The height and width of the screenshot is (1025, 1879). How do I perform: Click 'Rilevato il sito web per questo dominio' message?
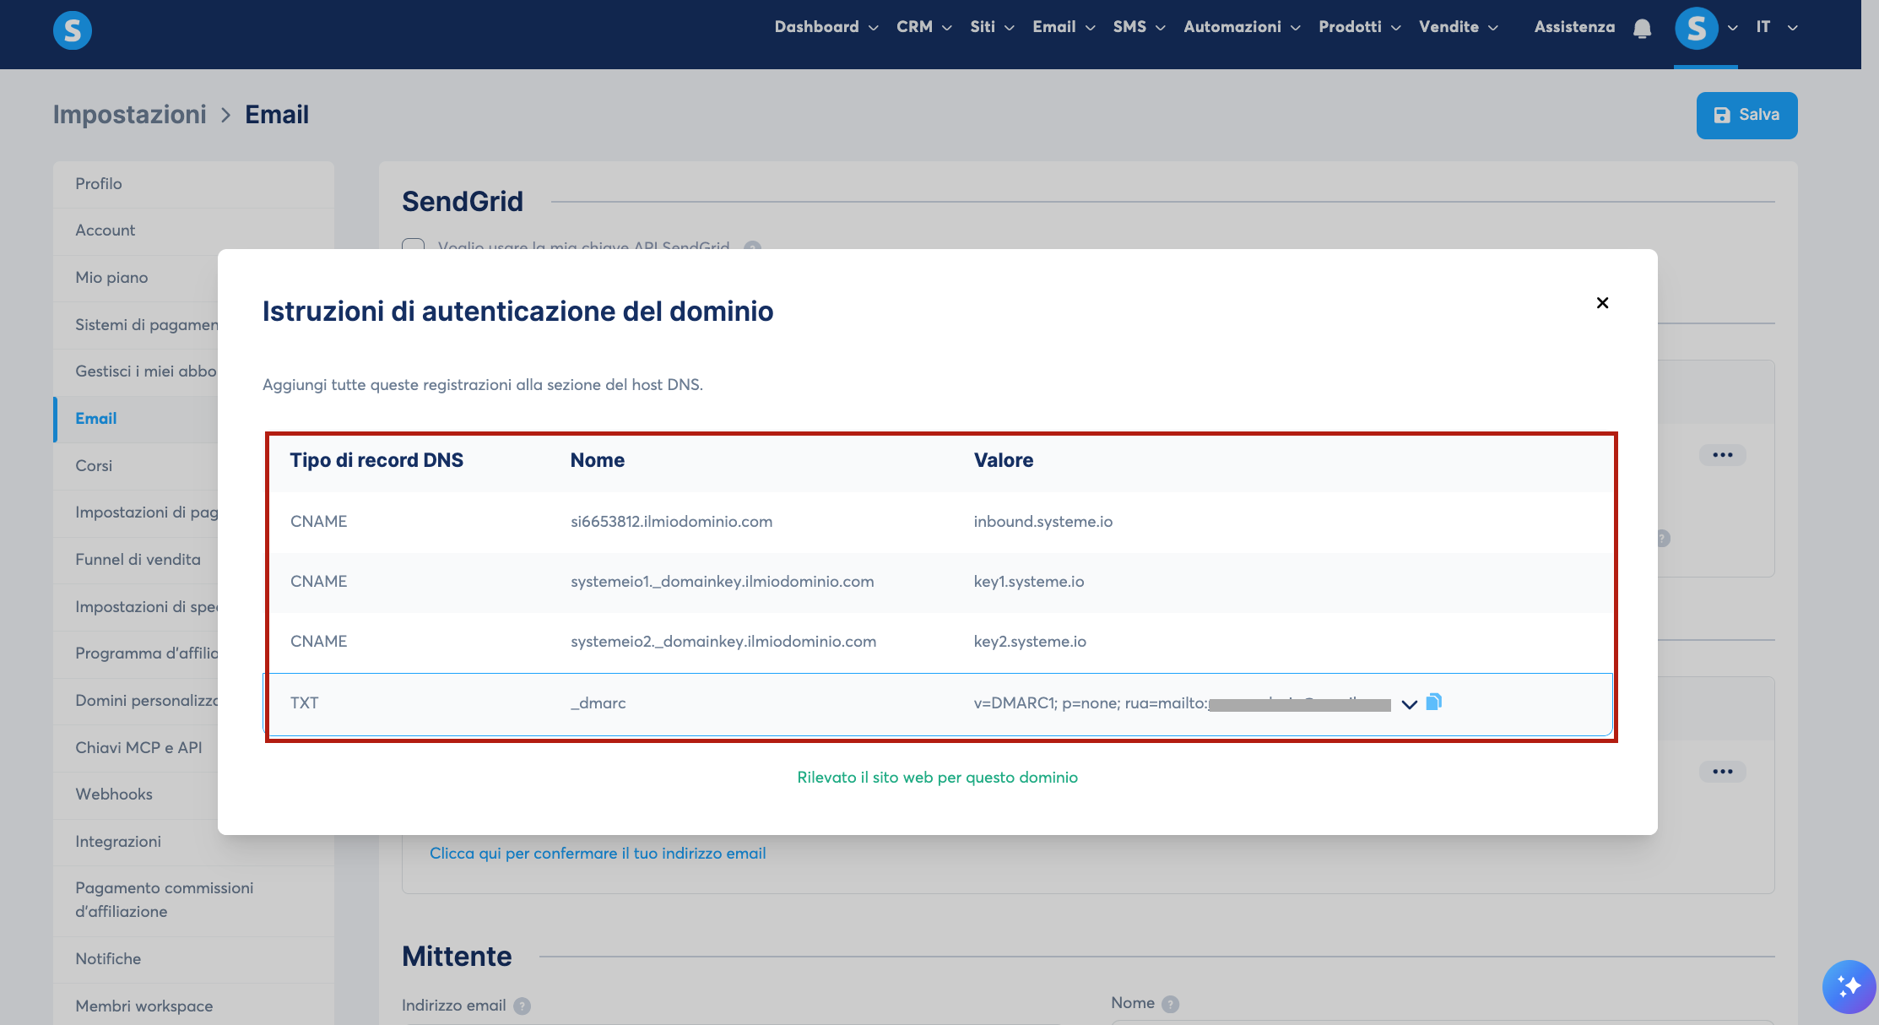[x=937, y=778]
